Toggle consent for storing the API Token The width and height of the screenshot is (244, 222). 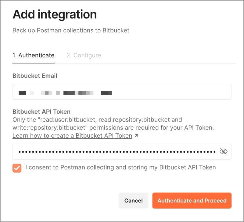(17, 167)
